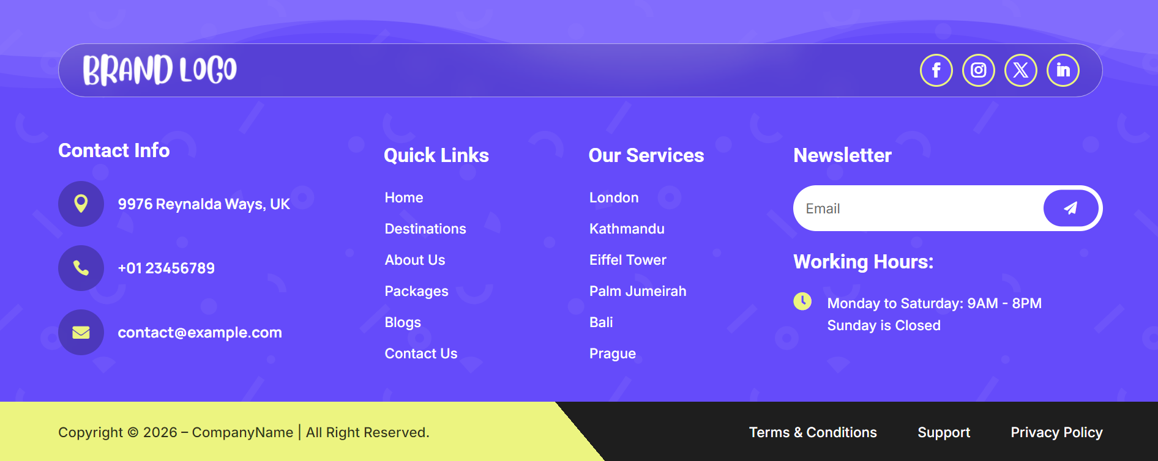Open the LinkedIn social icon
This screenshot has width=1158, height=461.
[1063, 70]
